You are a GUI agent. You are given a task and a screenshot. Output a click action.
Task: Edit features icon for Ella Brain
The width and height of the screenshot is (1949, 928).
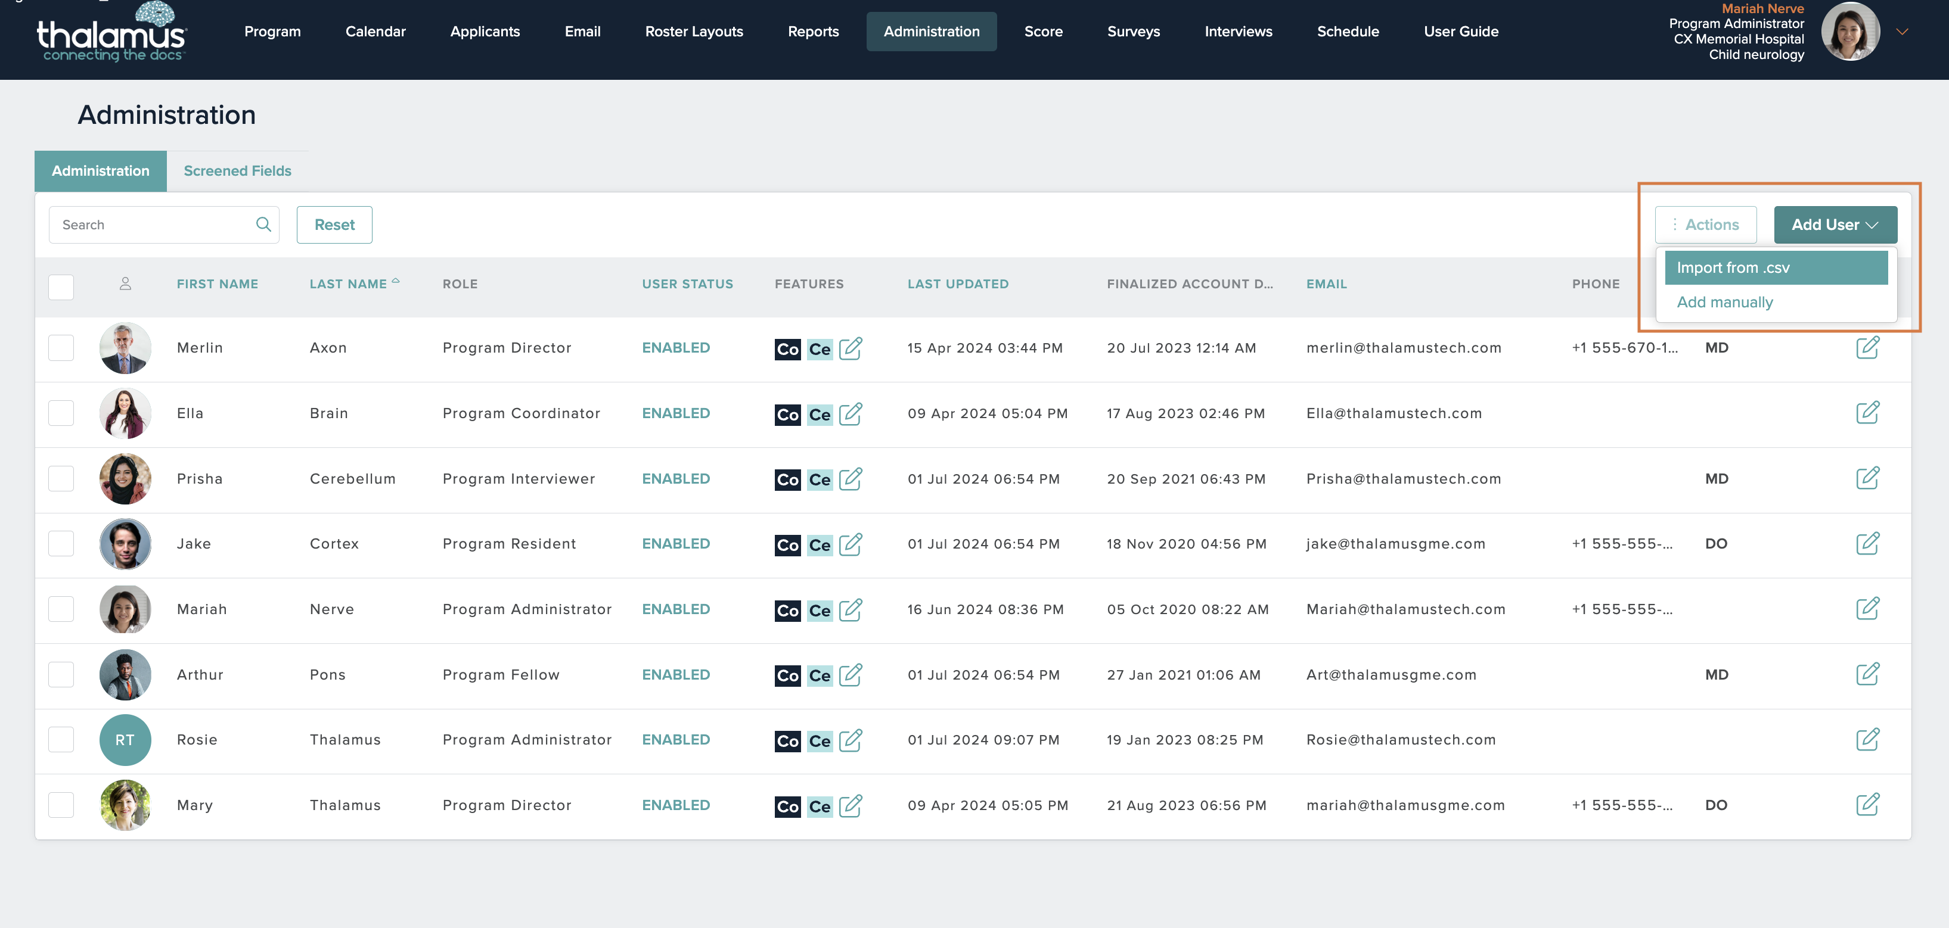click(851, 414)
